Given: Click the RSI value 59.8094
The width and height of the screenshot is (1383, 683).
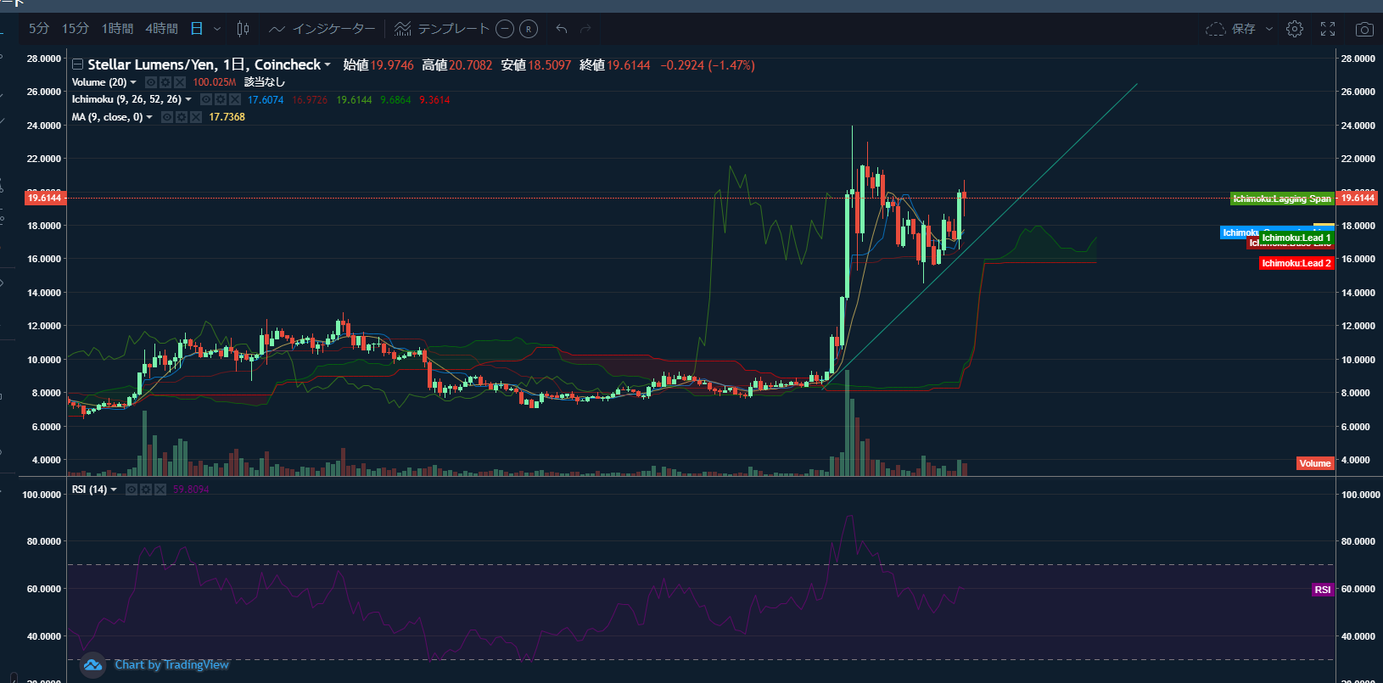Looking at the screenshot, I should pyautogui.click(x=191, y=490).
